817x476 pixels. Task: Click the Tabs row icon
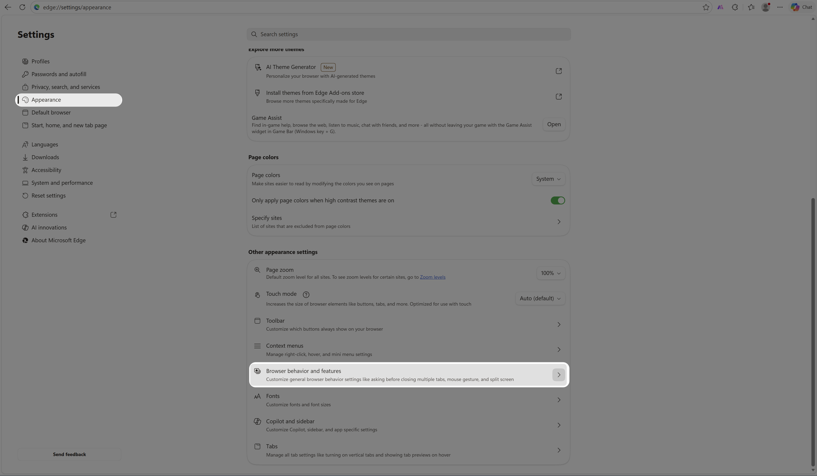click(x=257, y=446)
